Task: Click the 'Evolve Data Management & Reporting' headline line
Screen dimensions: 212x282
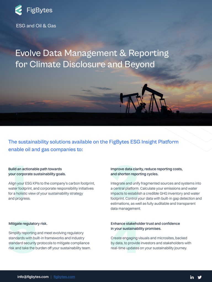Action: 92,53
